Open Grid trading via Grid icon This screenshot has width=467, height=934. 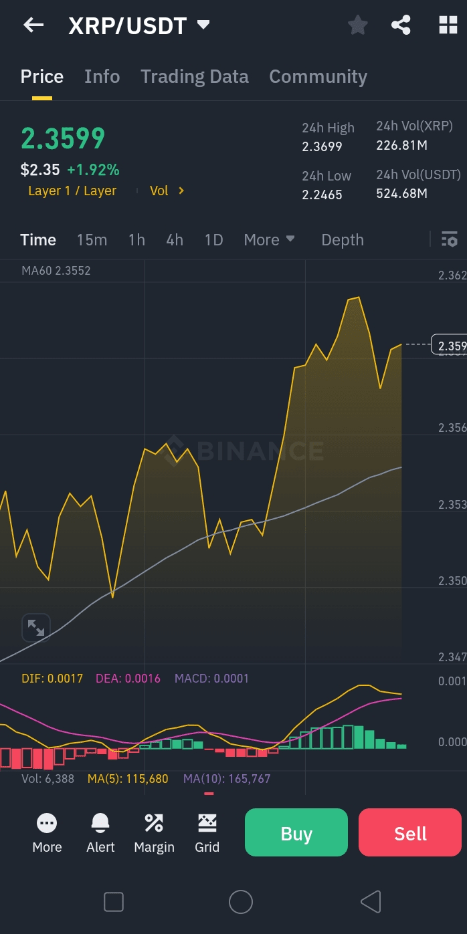[207, 832]
